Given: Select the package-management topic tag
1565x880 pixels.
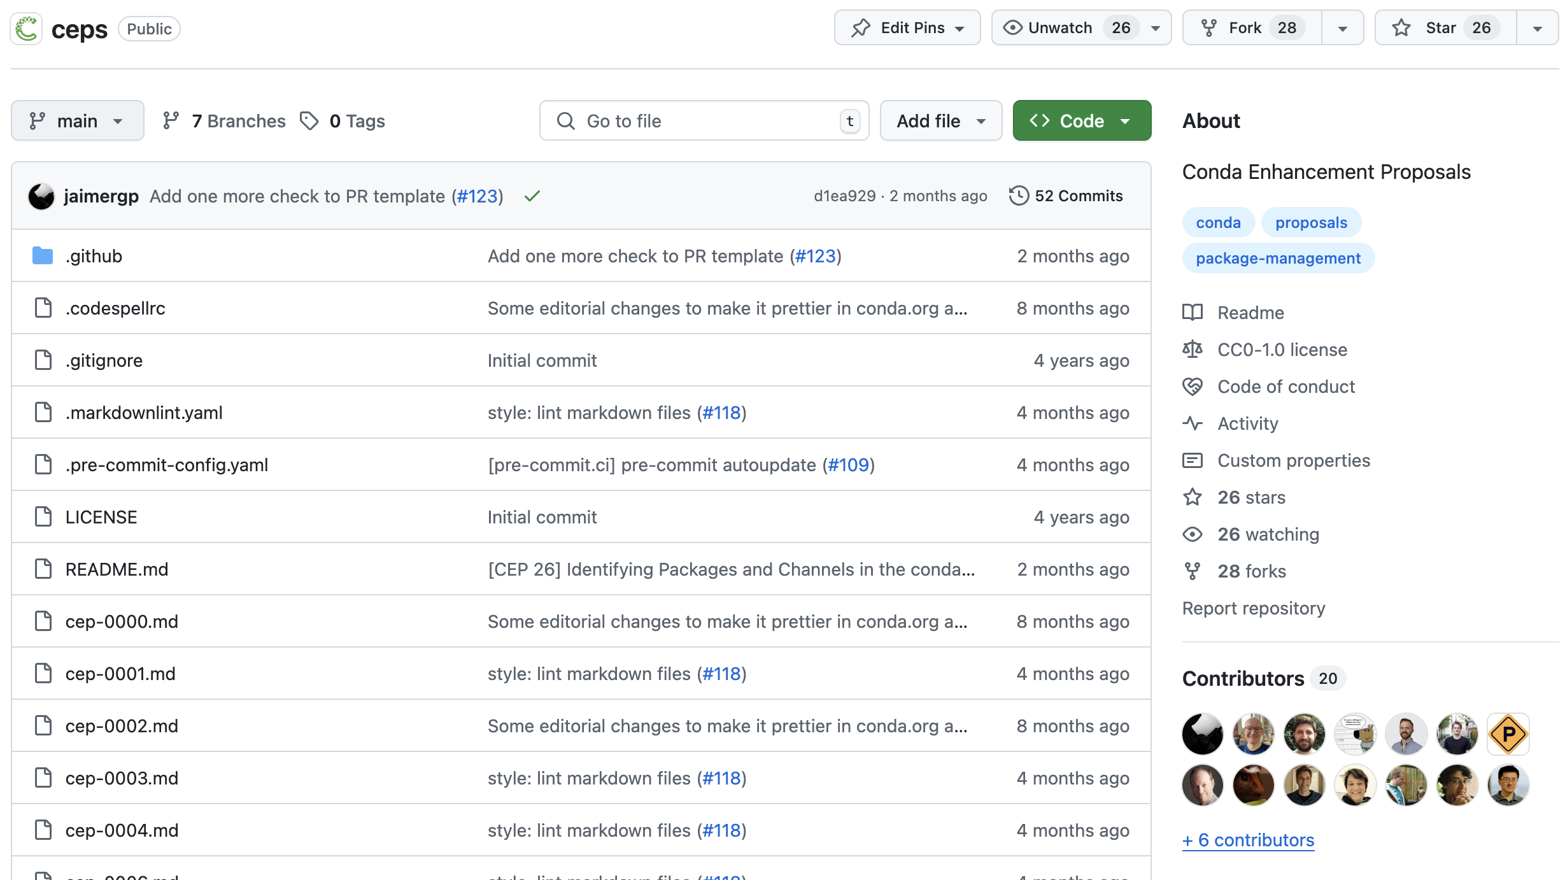Looking at the screenshot, I should click(1278, 258).
